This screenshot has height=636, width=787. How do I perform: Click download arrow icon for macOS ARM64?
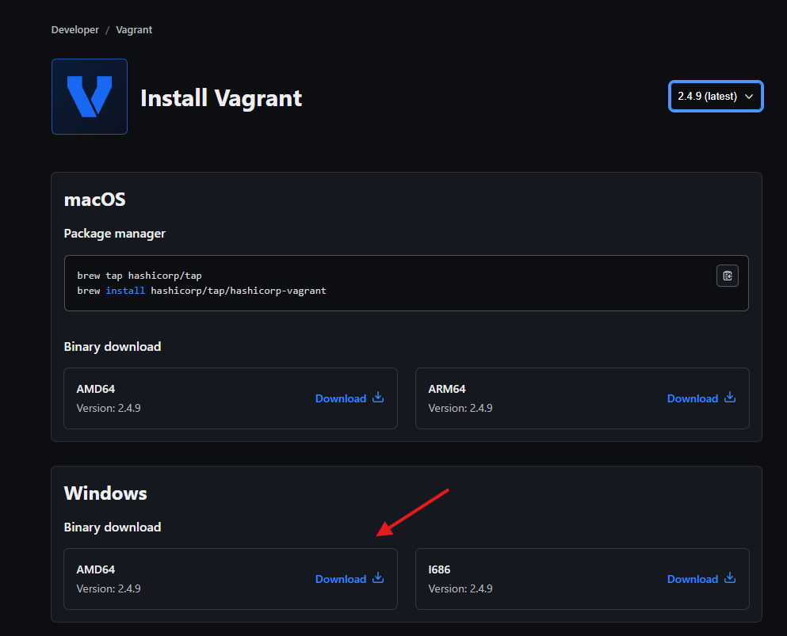click(730, 398)
